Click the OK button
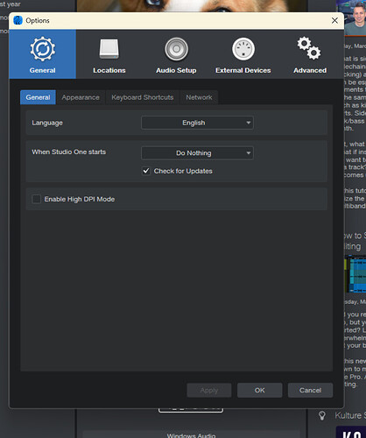This screenshot has width=366, height=438. [x=260, y=390]
